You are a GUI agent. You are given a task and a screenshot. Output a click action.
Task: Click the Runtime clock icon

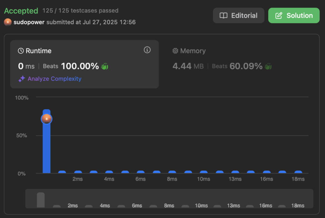pyautogui.click(x=21, y=51)
